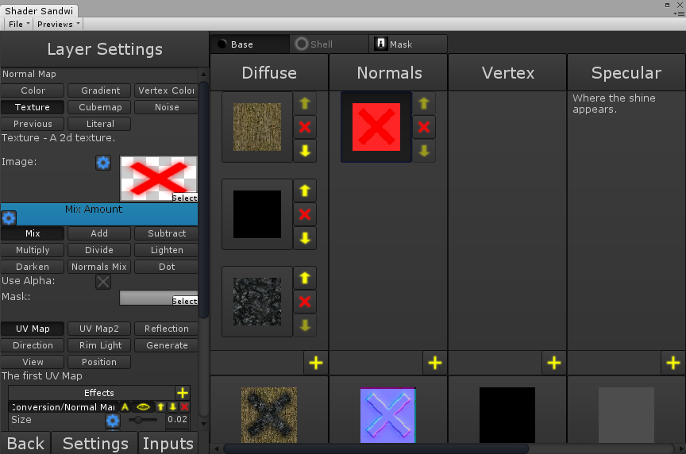This screenshot has height=454, width=686.
Task: Toggle visibility of Conversion/Normal Map effect
Action: click(x=144, y=407)
